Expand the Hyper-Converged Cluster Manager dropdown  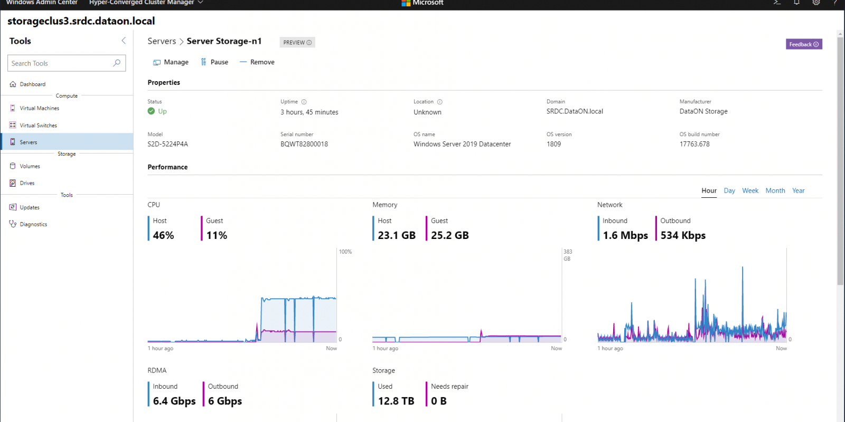click(146, 3)
